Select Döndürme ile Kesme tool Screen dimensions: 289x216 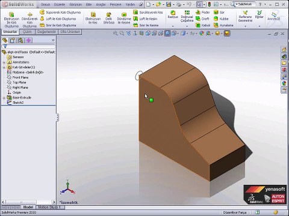pyautogui.click(x=124, y=18)
